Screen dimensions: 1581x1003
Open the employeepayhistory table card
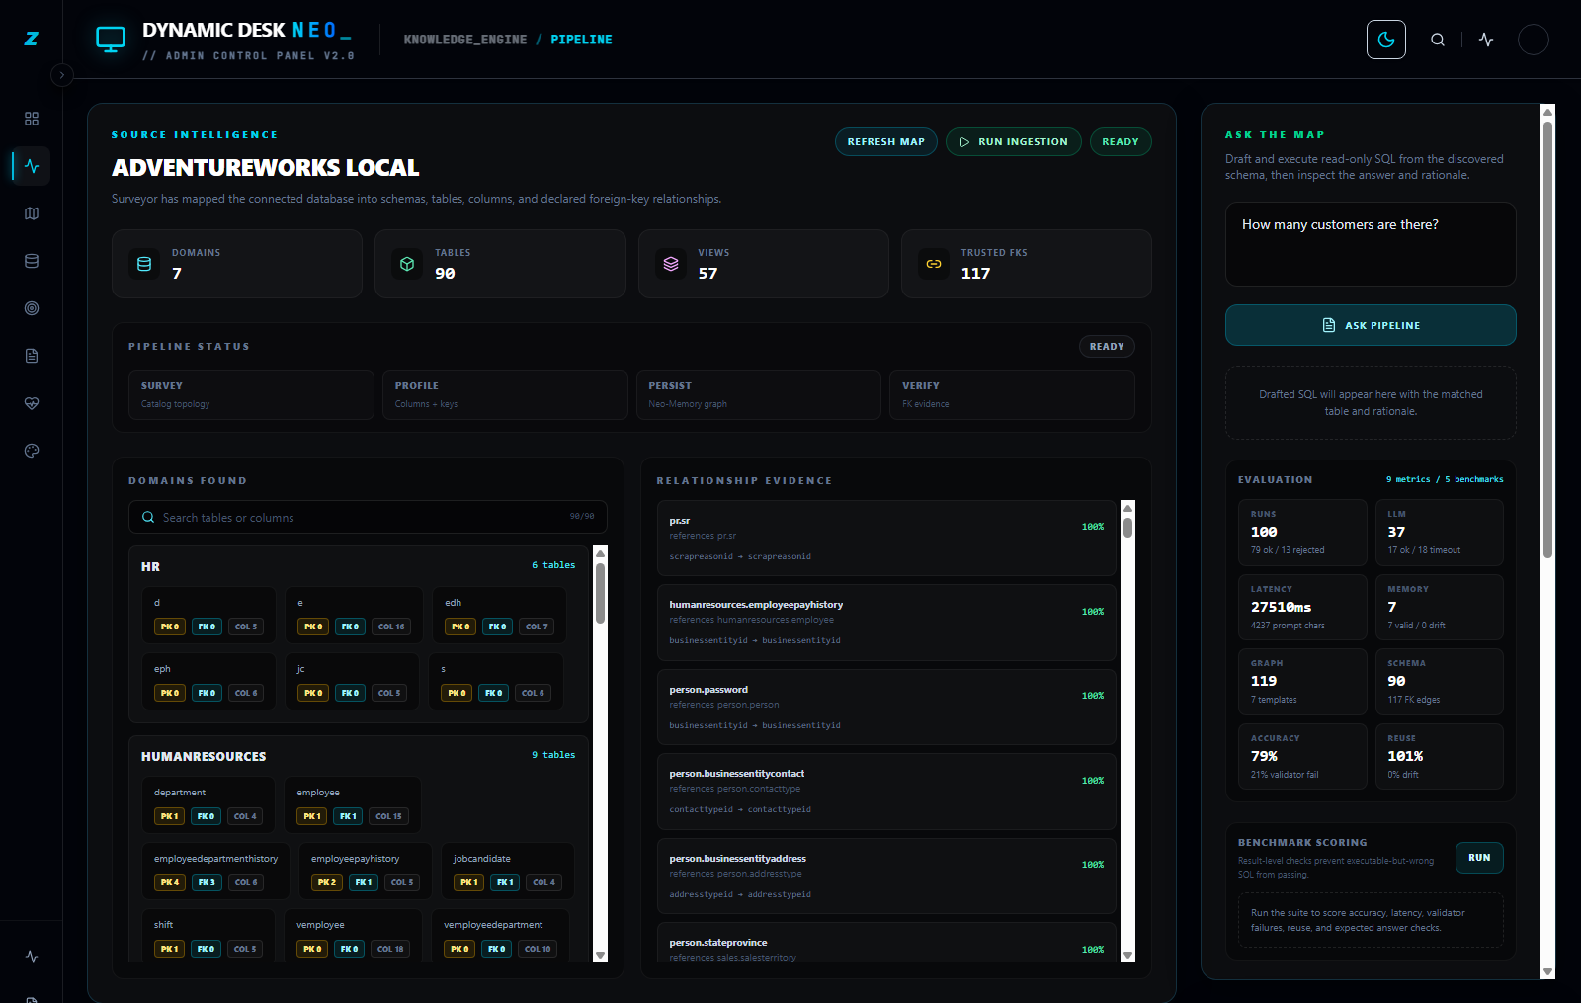coord(366,871)
